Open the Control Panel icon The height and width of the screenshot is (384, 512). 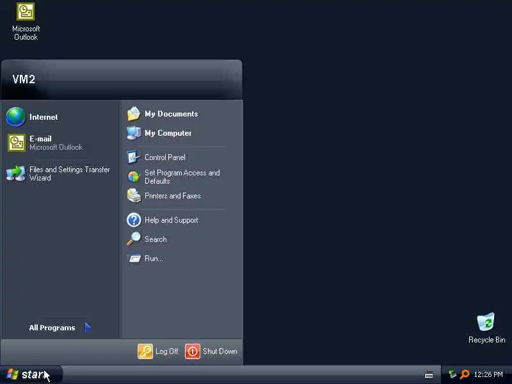pyautogui.click(x=133, y=157)
